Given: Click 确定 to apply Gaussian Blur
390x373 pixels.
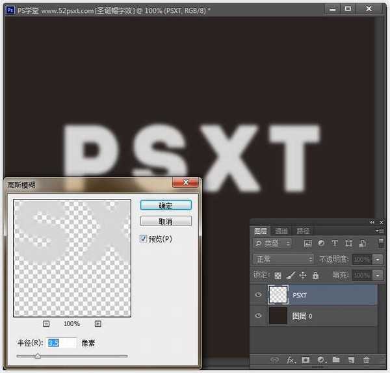Looking at the screenshot, I should point(166,205).
